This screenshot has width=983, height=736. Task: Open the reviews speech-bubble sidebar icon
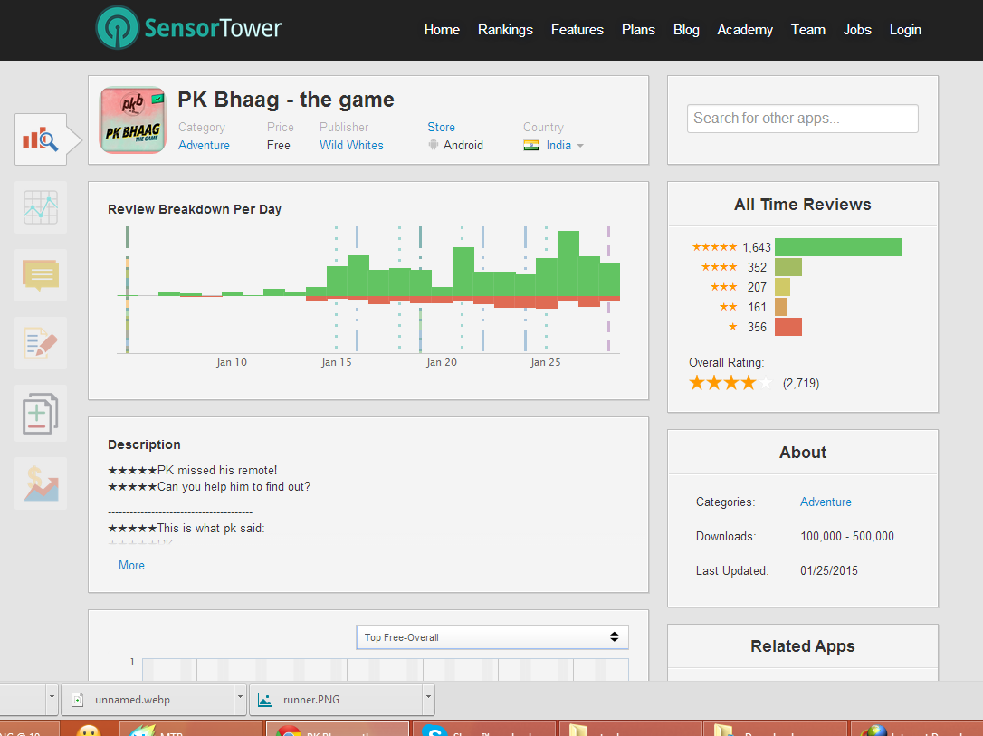click(41, 275)
